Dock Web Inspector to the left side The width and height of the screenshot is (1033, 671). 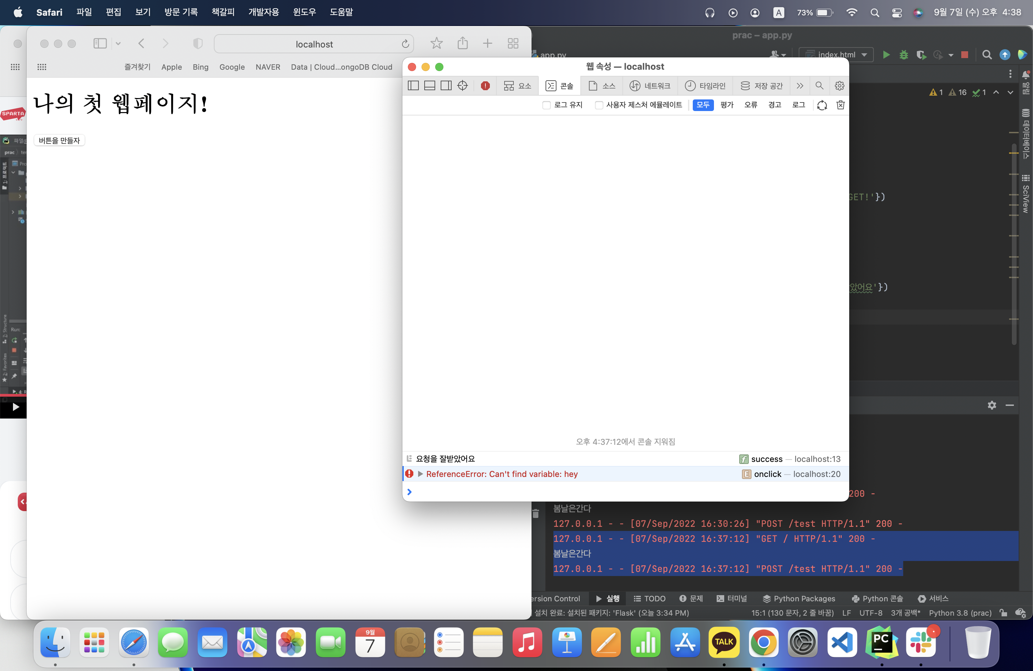pos(413,85)
